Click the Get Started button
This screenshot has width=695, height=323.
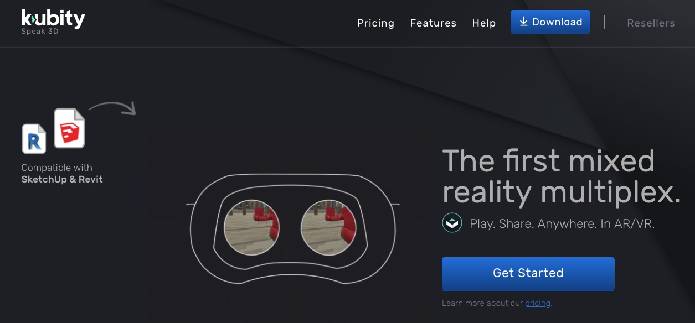point(528,273)
